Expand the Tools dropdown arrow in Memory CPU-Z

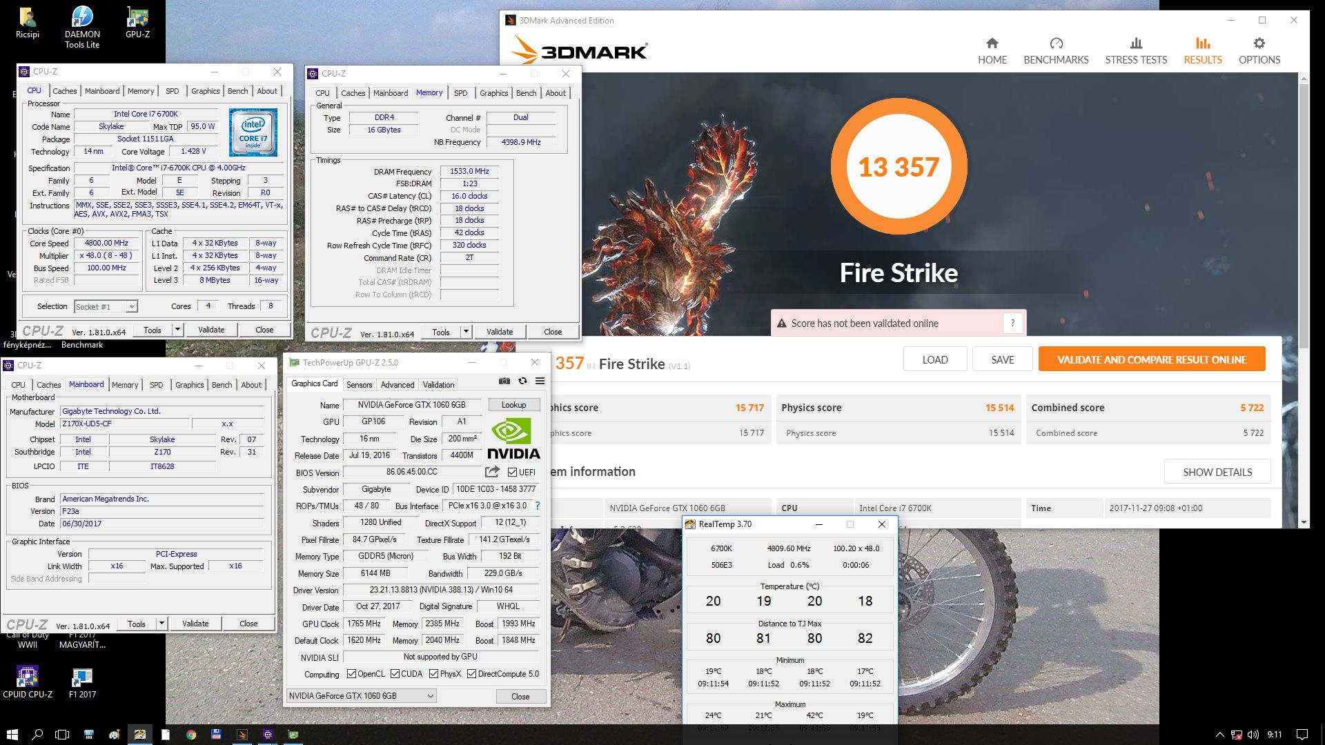[466, 332]
